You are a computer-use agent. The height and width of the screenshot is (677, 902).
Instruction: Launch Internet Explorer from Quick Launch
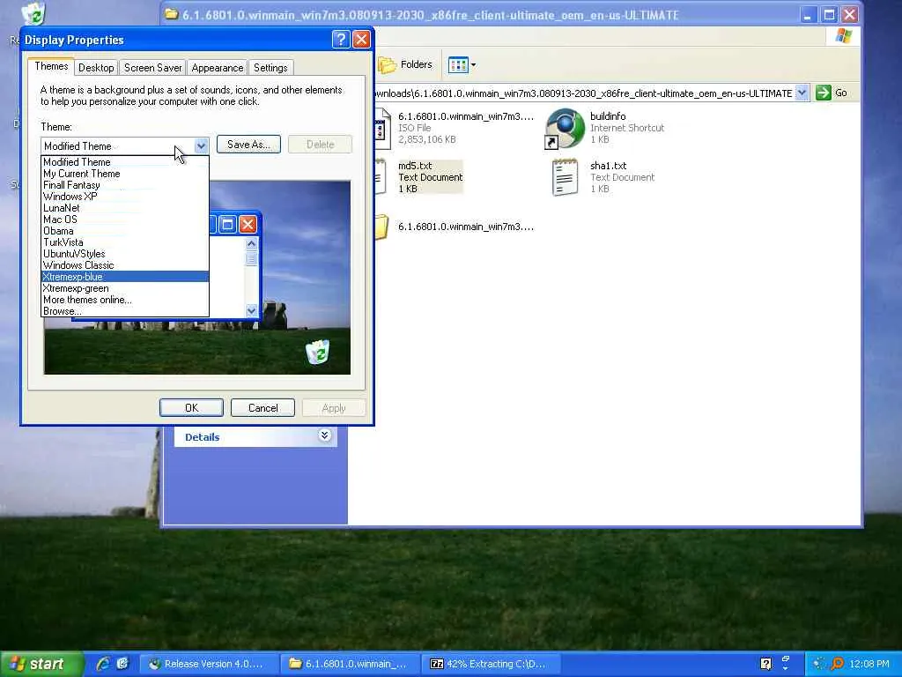[103, 664]
